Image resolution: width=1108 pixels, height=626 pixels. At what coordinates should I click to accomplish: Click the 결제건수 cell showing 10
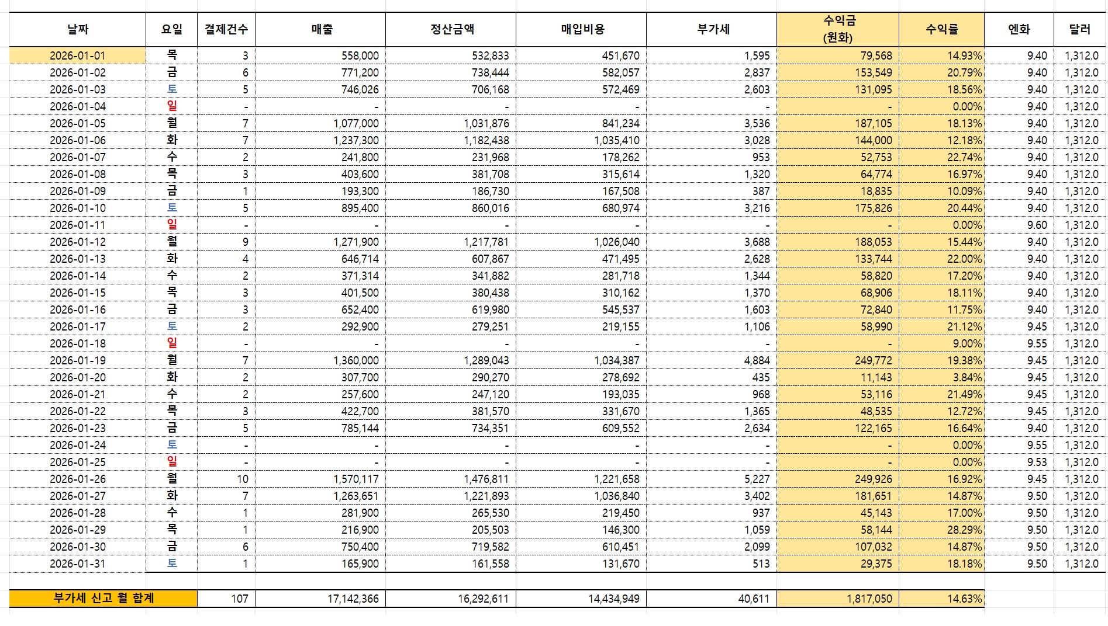pos(226,479)
